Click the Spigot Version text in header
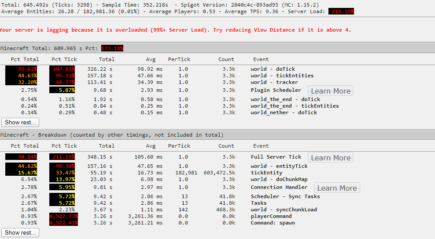Screen dimensions: 435x239 pos(250,5)
